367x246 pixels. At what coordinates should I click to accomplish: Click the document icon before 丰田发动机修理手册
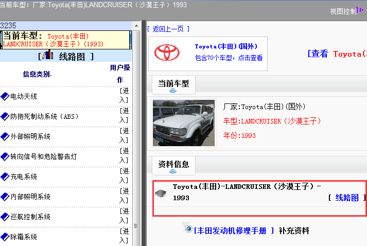click(188, 227)
